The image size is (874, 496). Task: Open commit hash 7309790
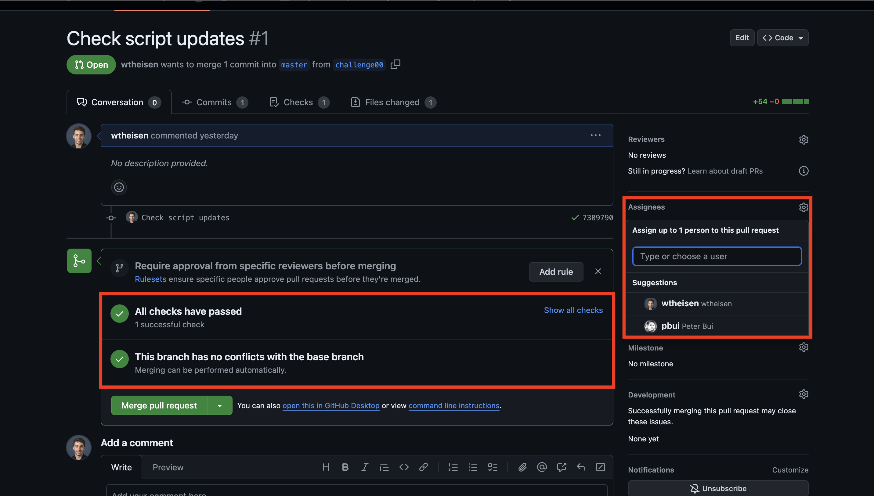tap(598, 217)
